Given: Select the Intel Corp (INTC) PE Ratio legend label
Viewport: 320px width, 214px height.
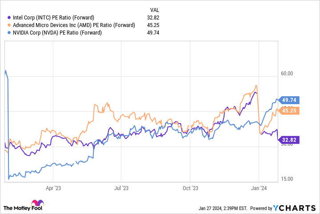Looking at the screenshot, I should [54, 18].
